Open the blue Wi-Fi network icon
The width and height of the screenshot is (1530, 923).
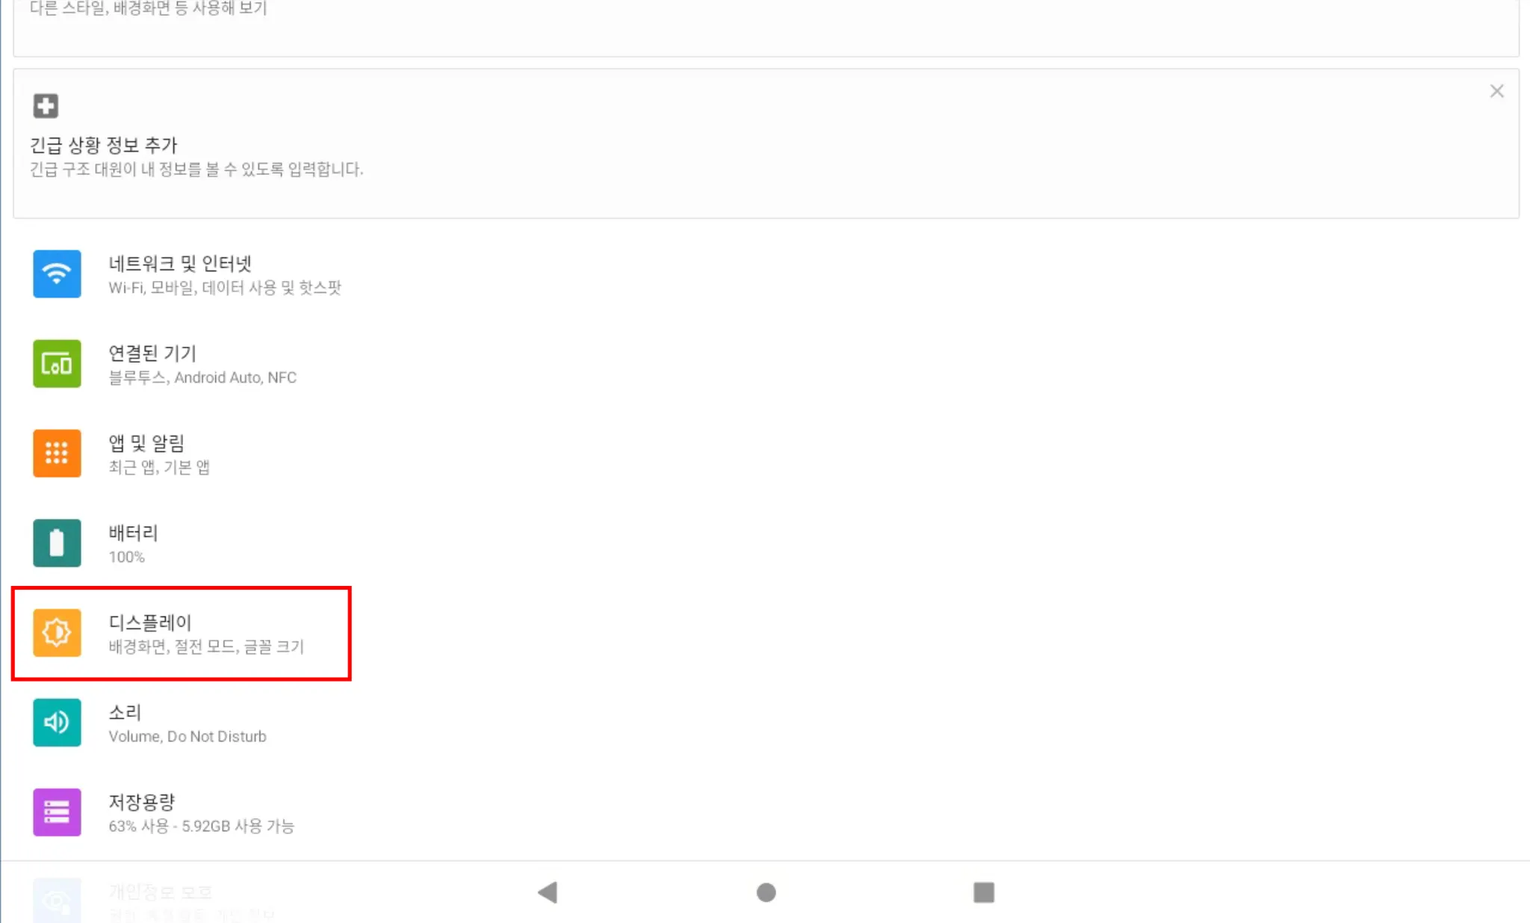pyautogui.click(x=57, y=274)
